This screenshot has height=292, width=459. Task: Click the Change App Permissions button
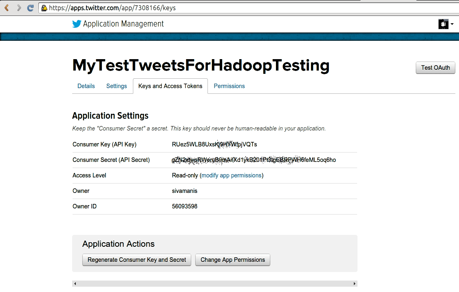point(233,260)
